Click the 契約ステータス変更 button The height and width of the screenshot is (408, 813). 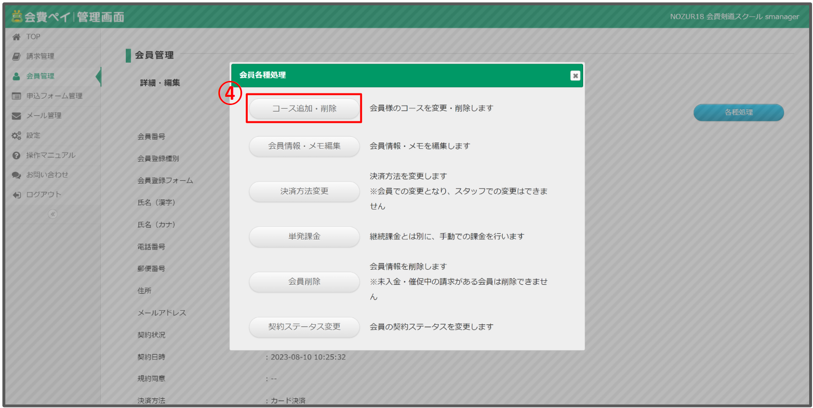pos(304,327)
